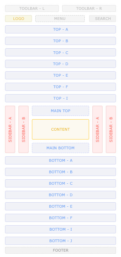
Task: Select the yellow CONTENT box
Action: coord(61,129)
